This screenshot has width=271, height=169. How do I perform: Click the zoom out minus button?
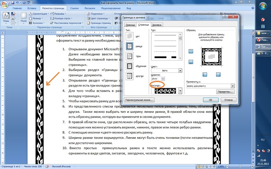pyautogui.click(x=228, y=167)
